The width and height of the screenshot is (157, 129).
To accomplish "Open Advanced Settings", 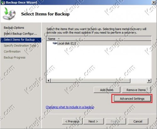I will (132, 99).
